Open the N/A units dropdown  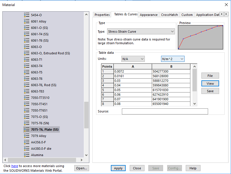133,59
